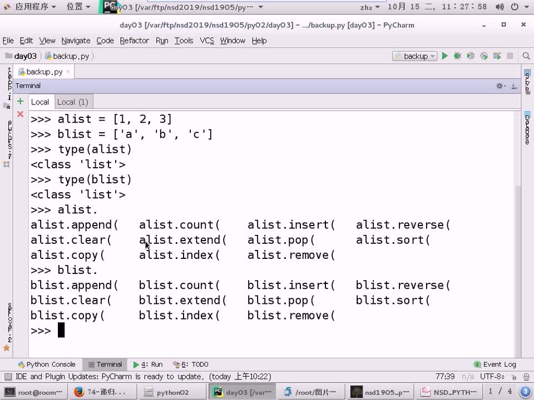Hide the Terminal panel with the hide icon
Image resolution: width=534 pixels, height=400 pixels.
pyautogui.click(x=514, y=86)
